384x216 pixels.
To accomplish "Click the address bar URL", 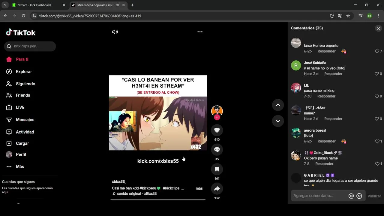I will tap(90, 16).
